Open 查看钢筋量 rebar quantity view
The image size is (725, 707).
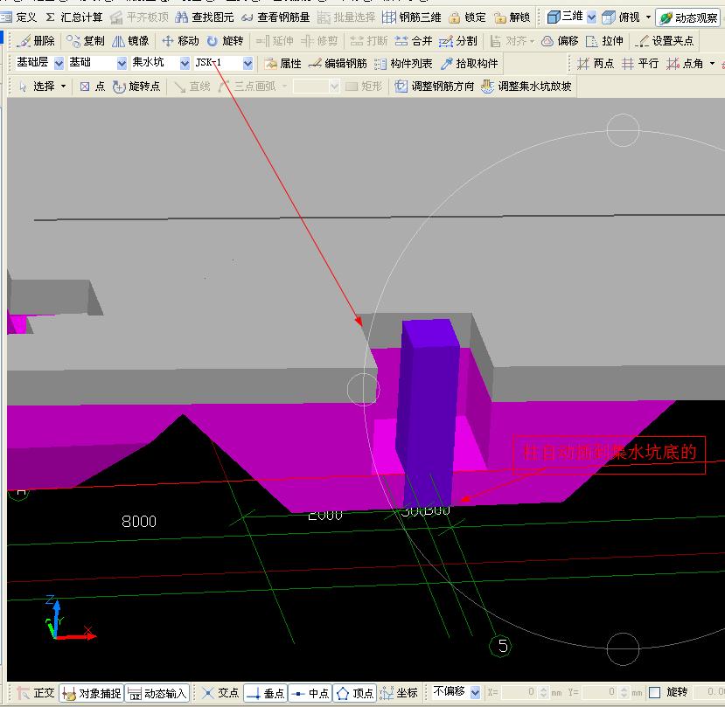click(x=275, y=17)
